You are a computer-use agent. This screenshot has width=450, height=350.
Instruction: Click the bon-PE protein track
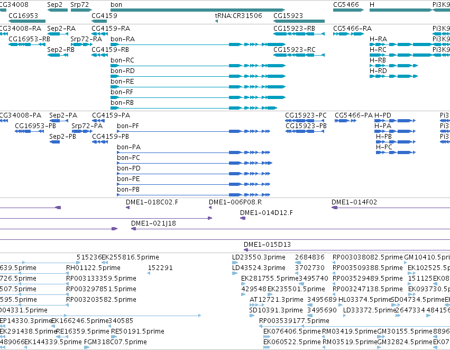pyautogui.click(x=194, y=184)
